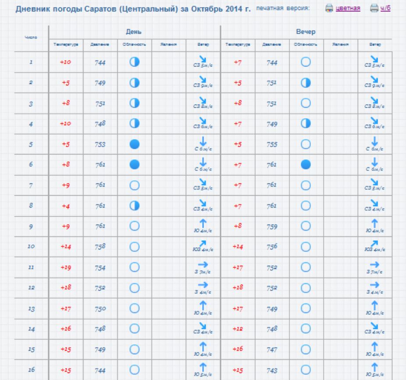Click the 'Число' column header
406x380 pixels.
[31, 38]
